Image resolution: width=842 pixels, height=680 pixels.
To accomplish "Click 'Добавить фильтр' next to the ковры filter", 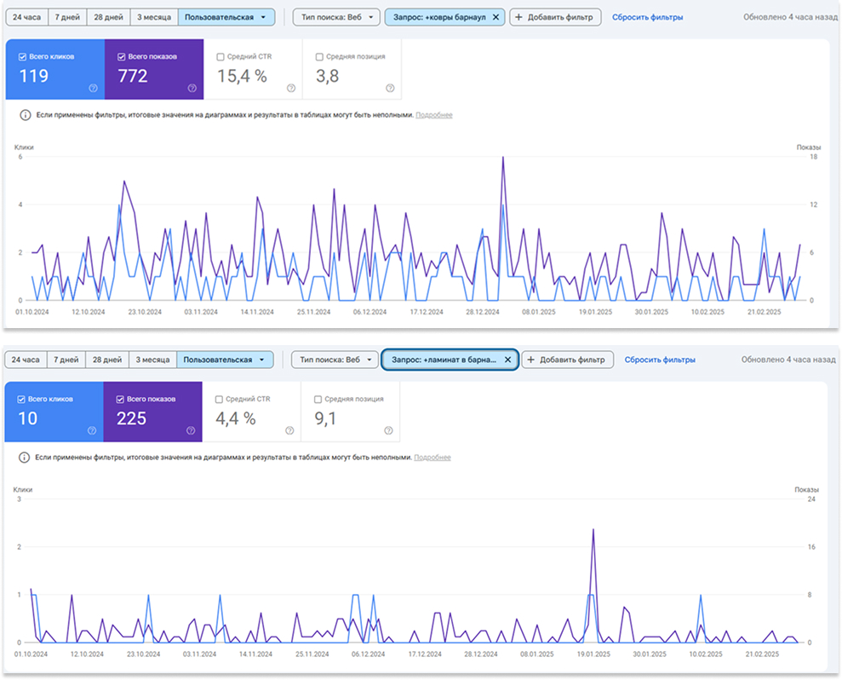I will tap(555, 17).
